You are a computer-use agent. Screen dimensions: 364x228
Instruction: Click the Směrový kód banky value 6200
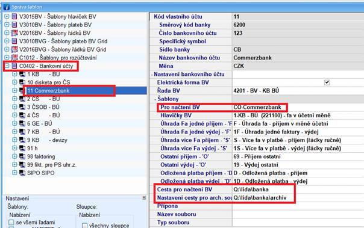239,25
